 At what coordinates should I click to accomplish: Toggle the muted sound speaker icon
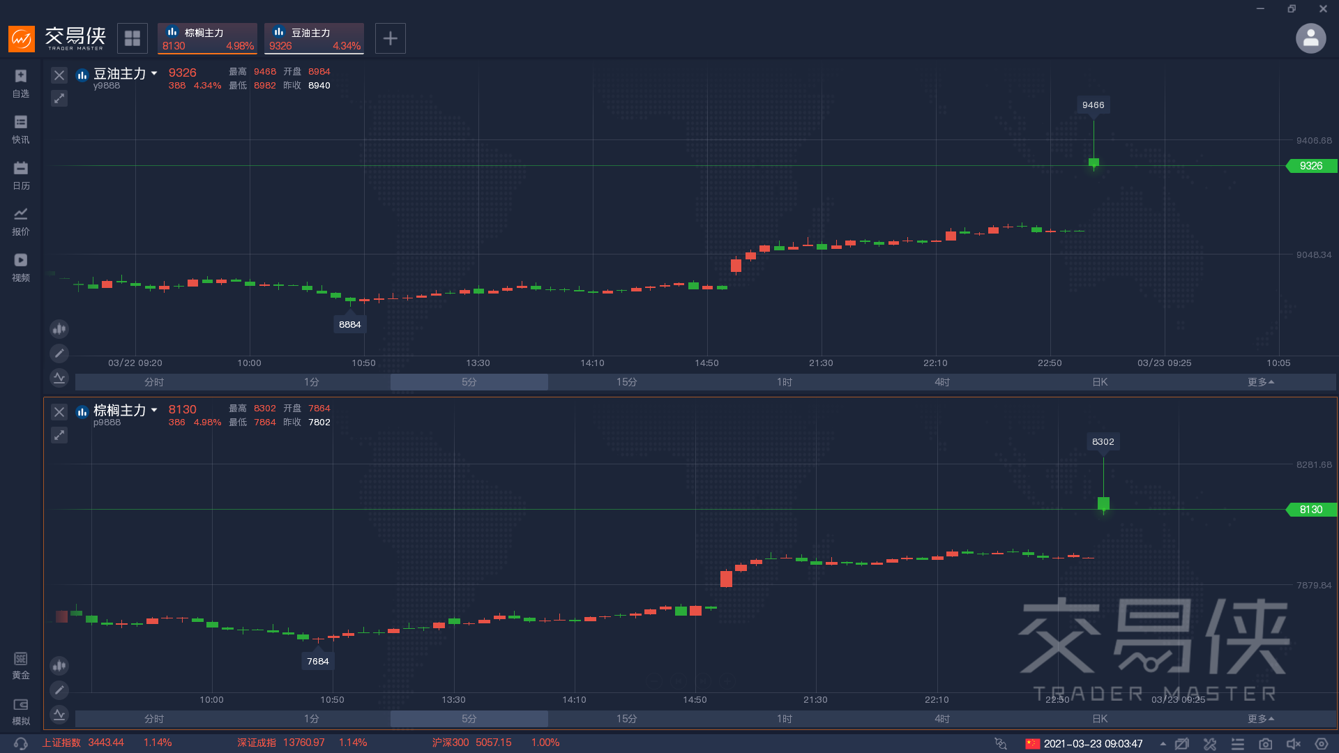click(x=1294, y=743)
